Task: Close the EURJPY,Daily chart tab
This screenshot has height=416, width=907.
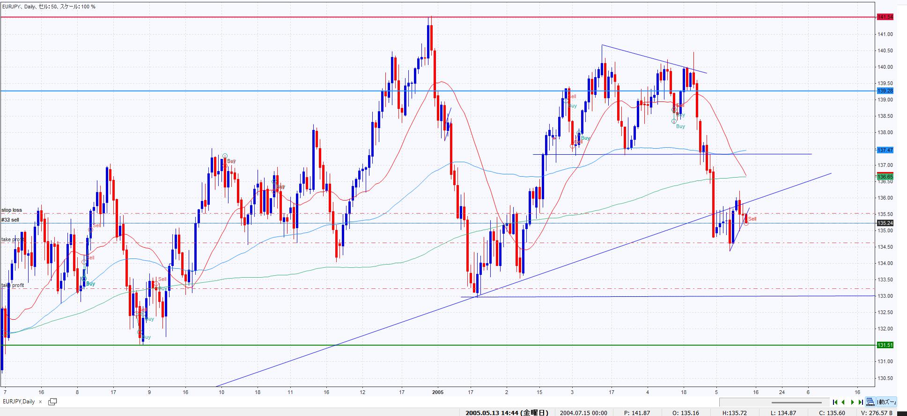Action: click(40, 402)
